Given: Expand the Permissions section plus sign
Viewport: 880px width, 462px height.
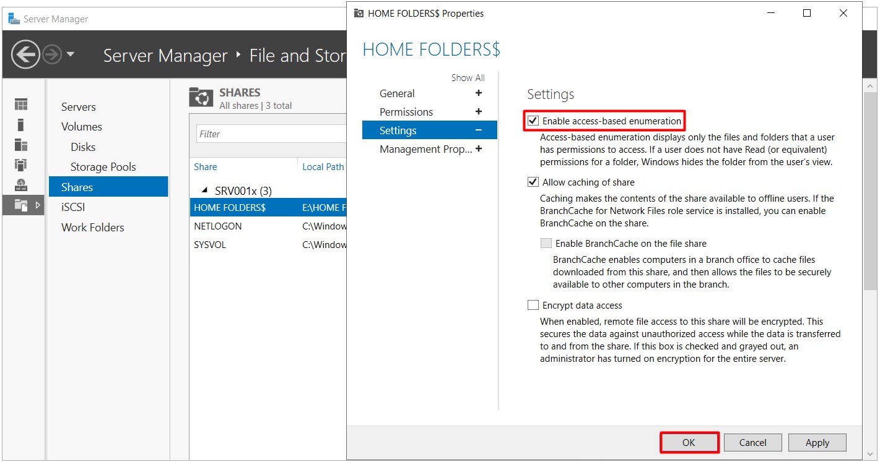Looking at the screenshot, I should pos(478,112).
